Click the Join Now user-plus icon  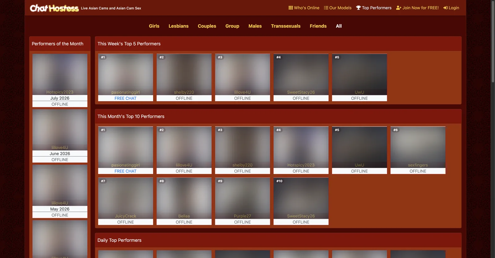(x=398, y=8)
